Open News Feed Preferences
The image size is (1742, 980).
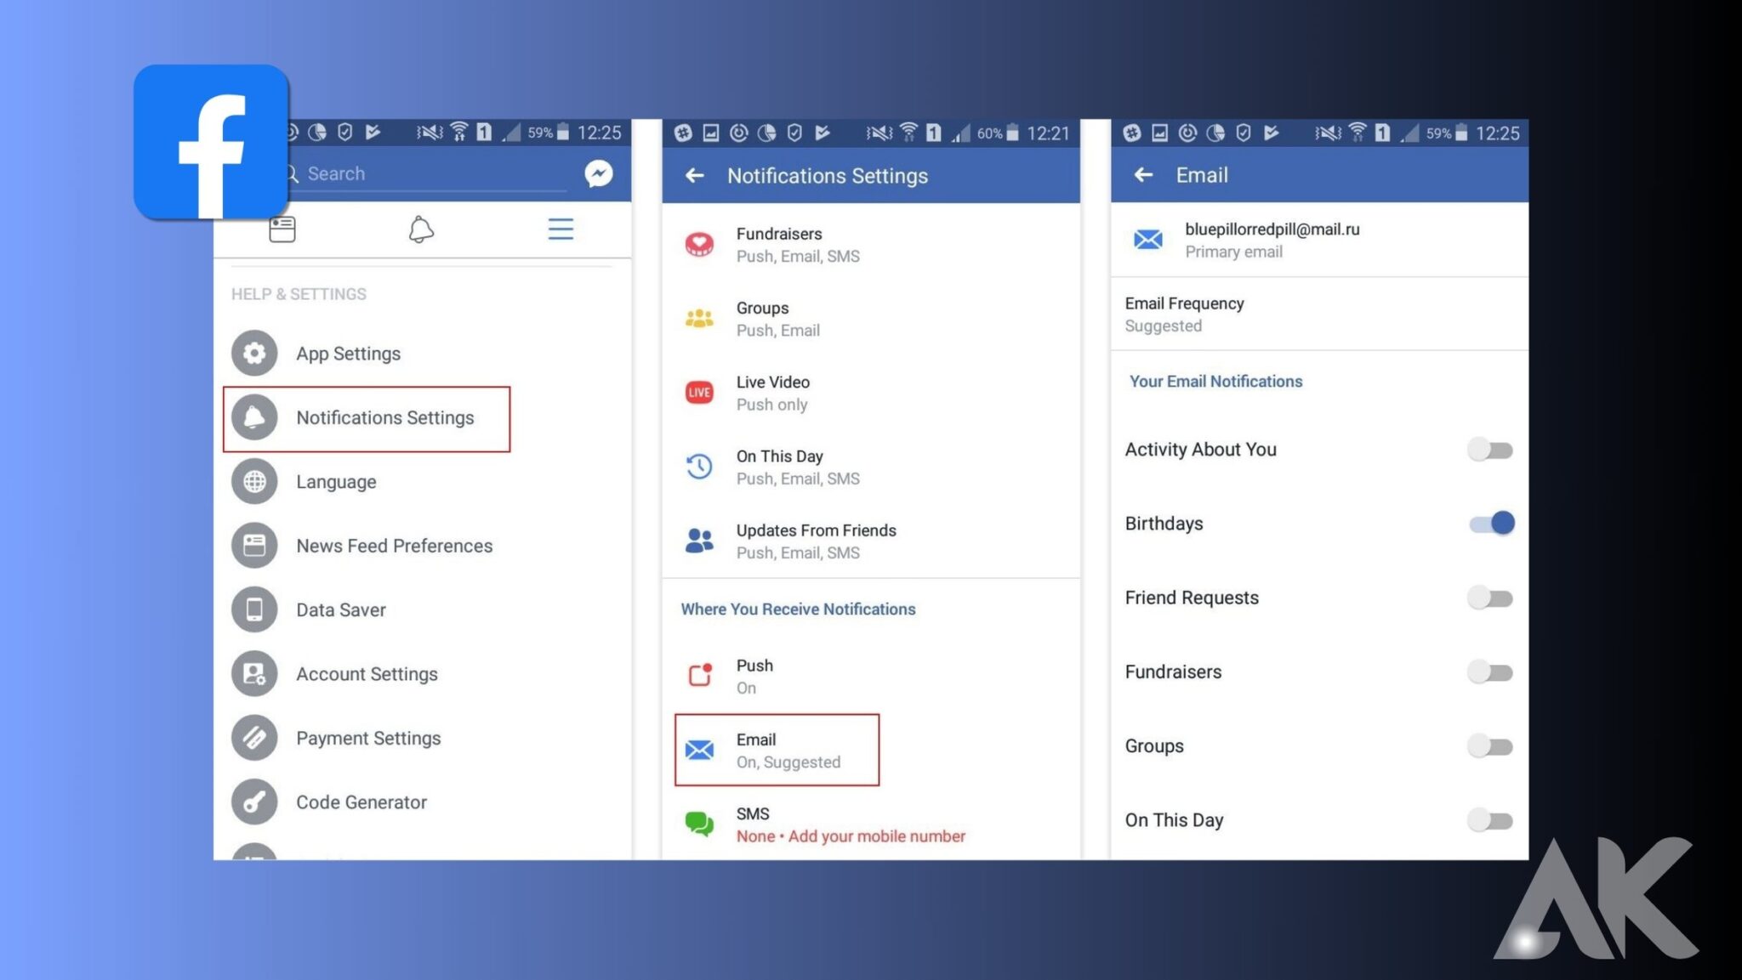click(394, 545)
